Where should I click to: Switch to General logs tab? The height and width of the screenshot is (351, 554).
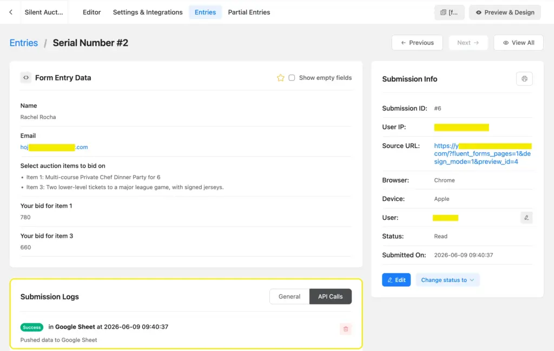click(289, 296)
